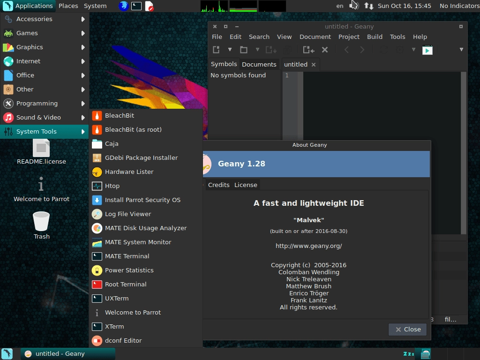Viewport: 480px width, 360px height.
Task: Close the About Geany dialog
Action: pyautogui.click(x=408, y=330)
